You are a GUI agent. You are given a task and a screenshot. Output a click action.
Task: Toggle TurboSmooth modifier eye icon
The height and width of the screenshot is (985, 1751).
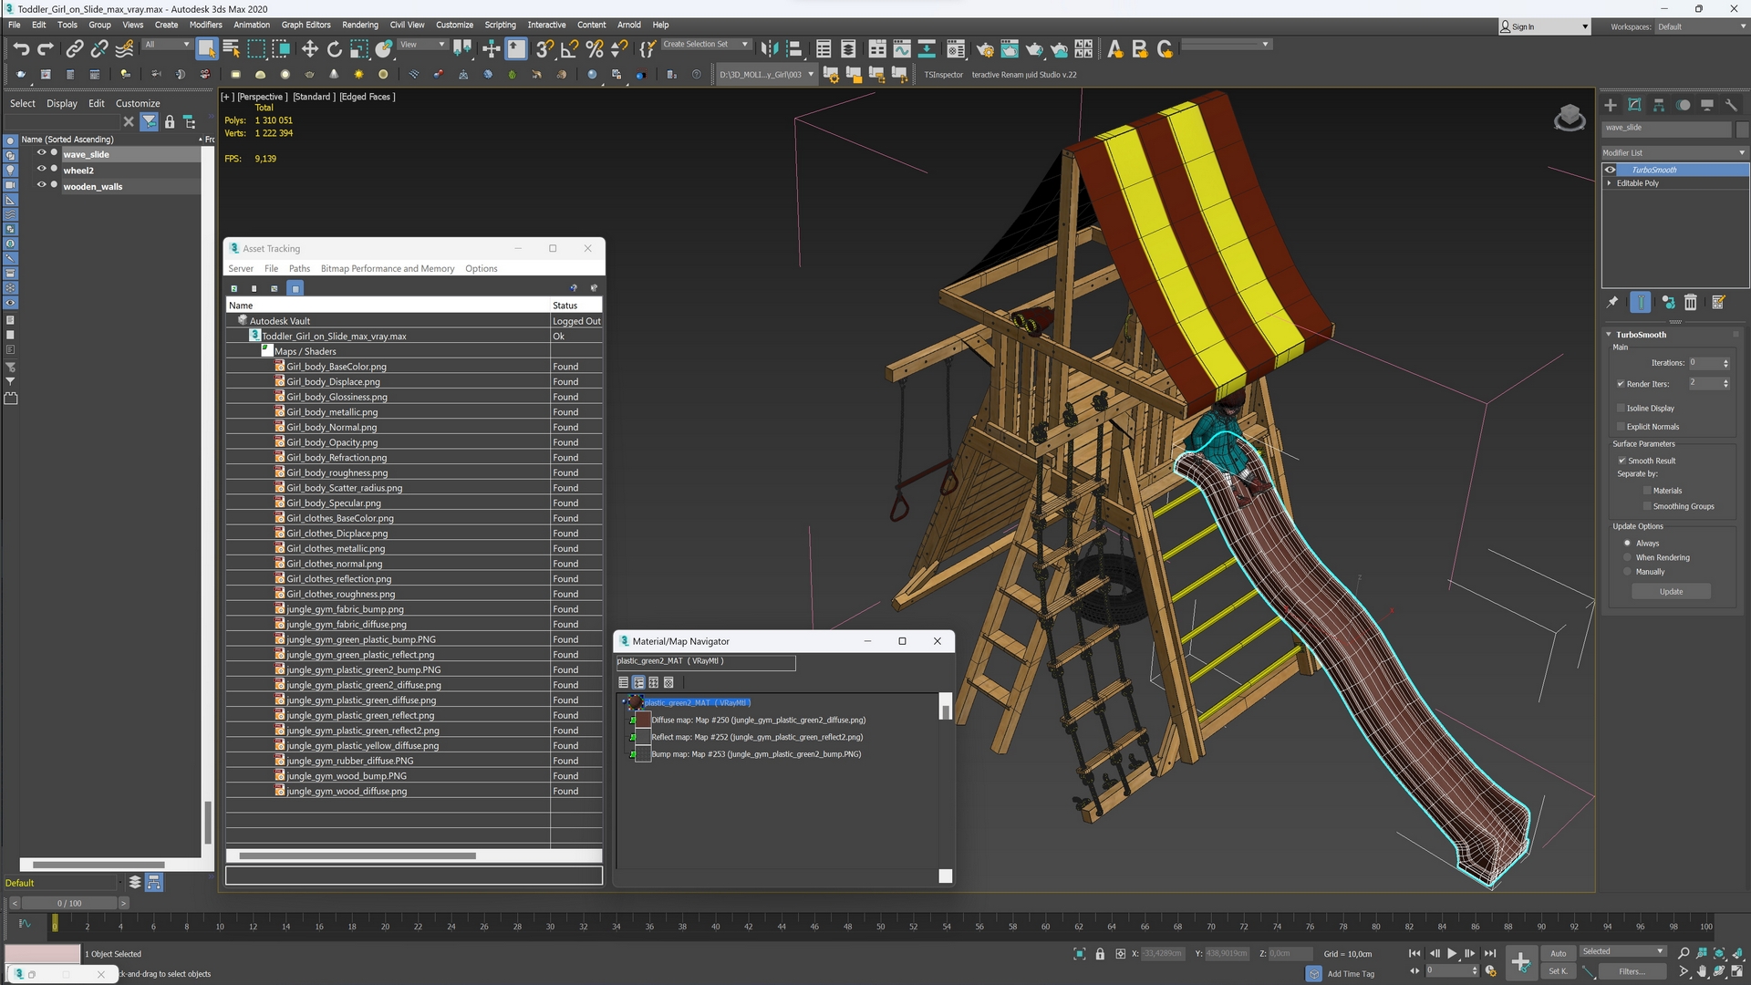point(1611,170)
